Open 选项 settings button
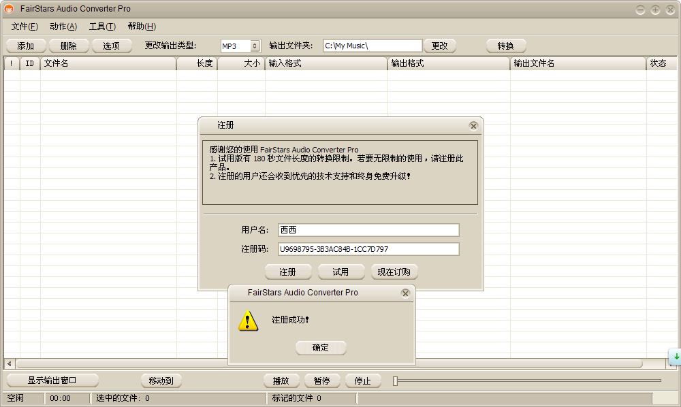The width and height of the screenshot is (681, 407). (111, 46)
